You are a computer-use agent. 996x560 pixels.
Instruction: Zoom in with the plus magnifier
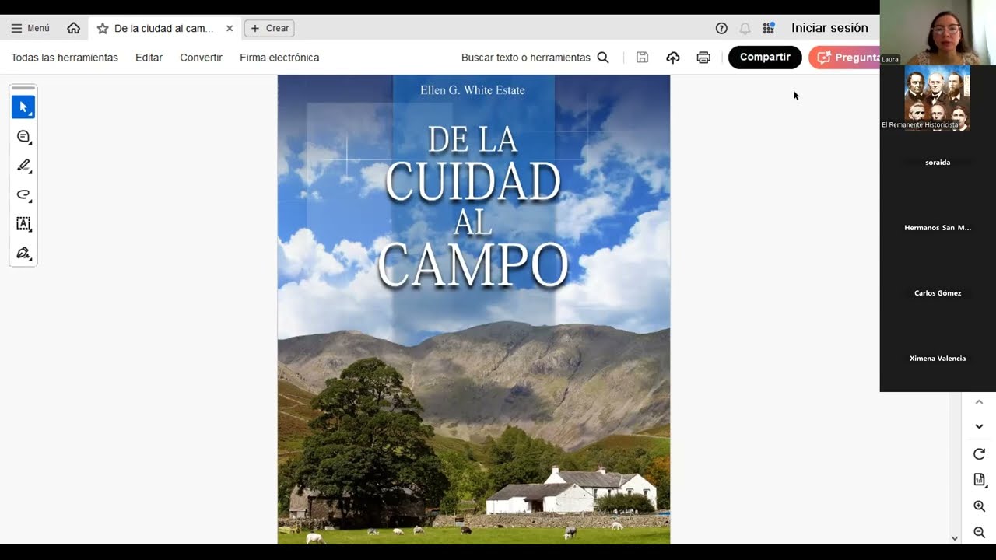[x=979, y=506]
